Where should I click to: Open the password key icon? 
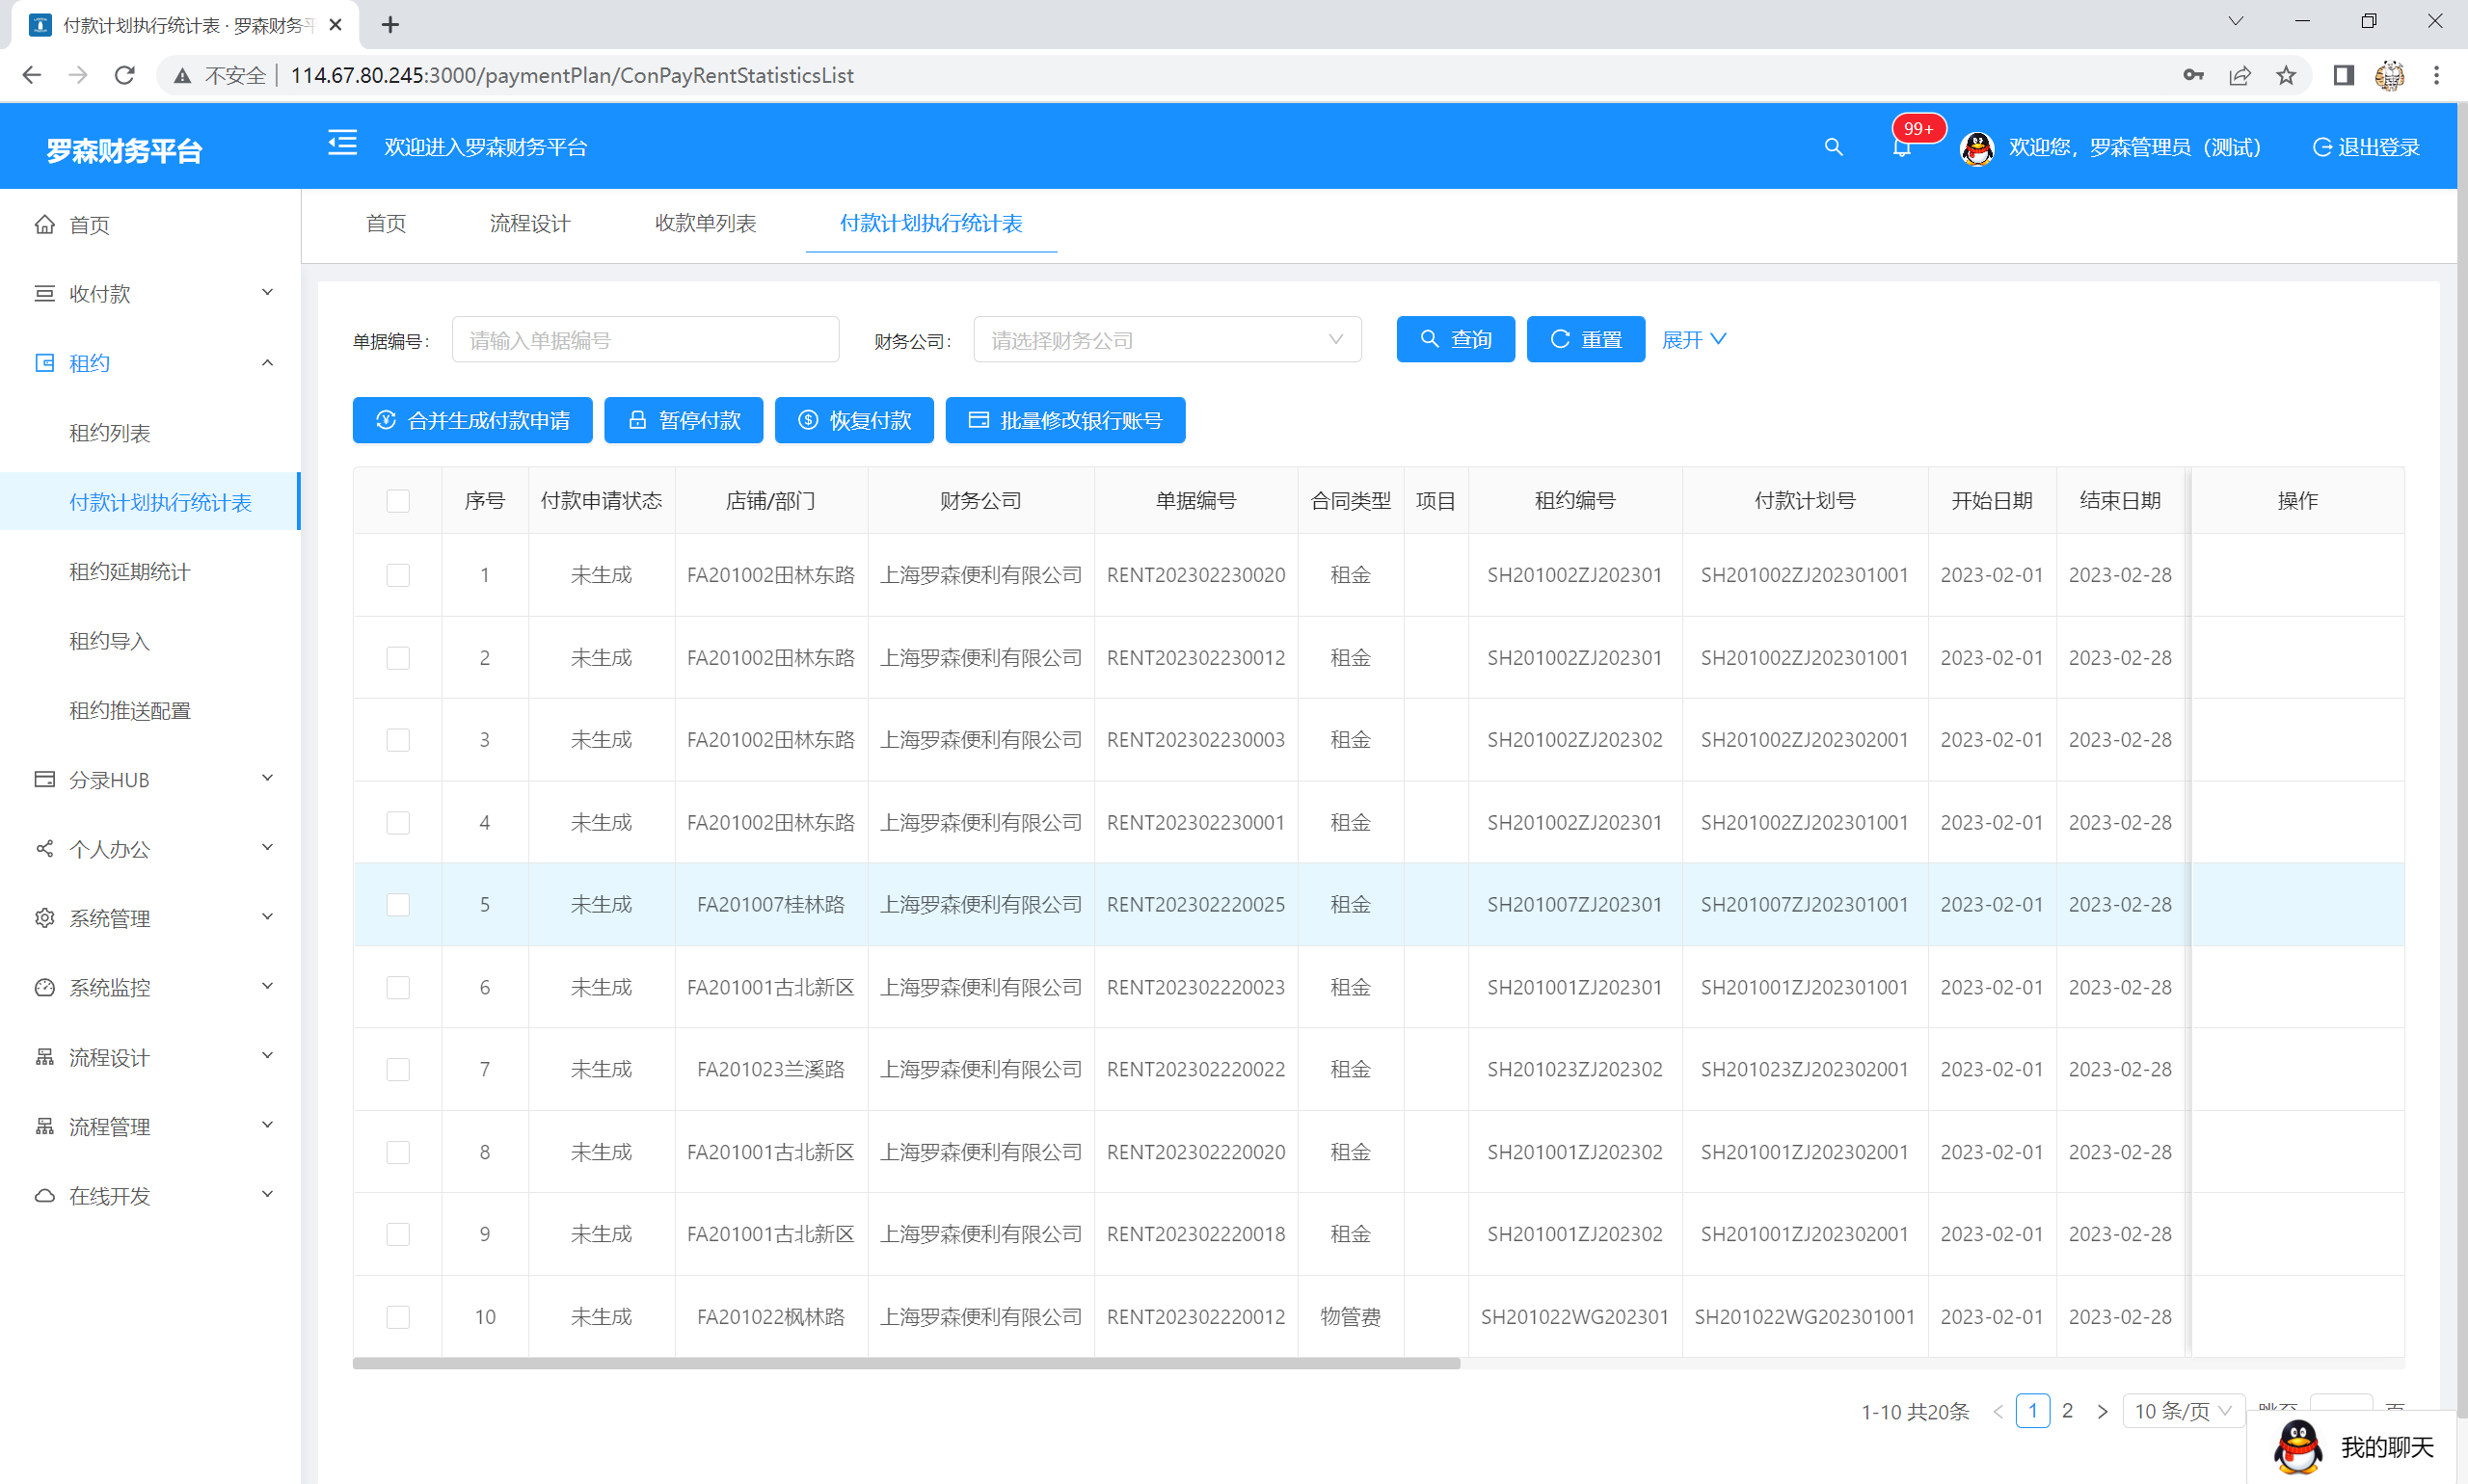(x=2193, y=75)
